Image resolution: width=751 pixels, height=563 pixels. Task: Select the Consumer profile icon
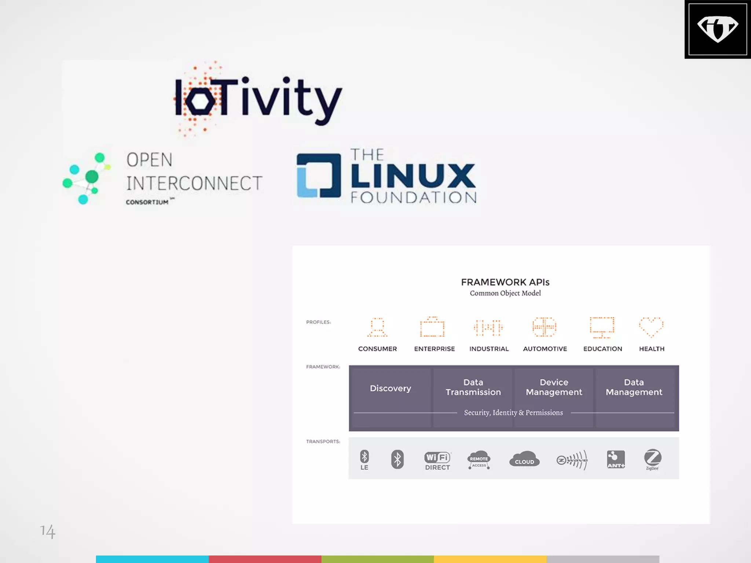(377, 327)
